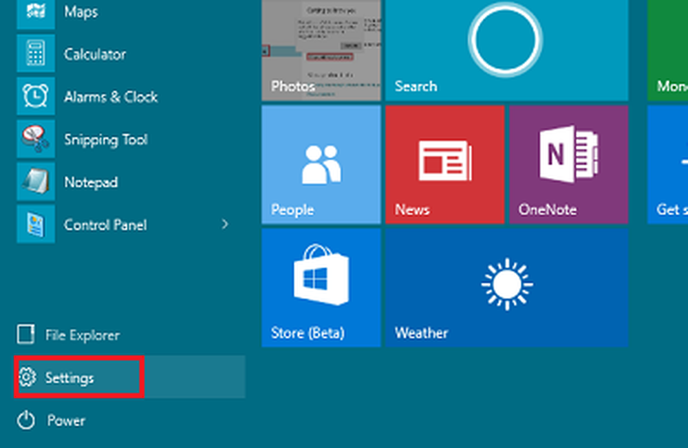Open the Store (Beta) tile
The height and width of the screenshot is (448, 688).
(x=321, y=287)
